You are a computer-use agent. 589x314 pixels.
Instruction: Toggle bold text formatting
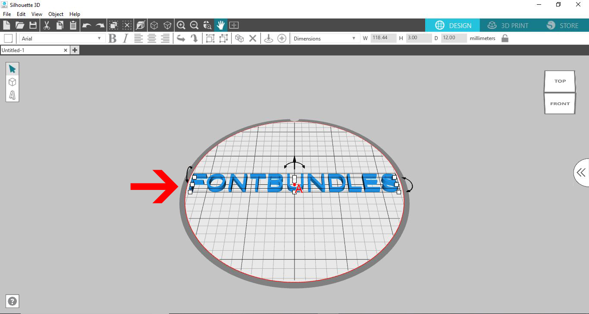coord(113,38)
